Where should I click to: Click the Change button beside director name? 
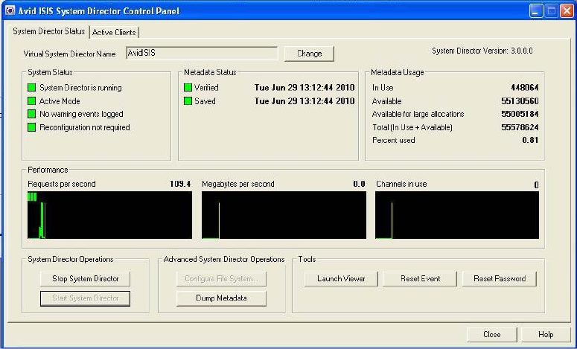tap(309, 54)
